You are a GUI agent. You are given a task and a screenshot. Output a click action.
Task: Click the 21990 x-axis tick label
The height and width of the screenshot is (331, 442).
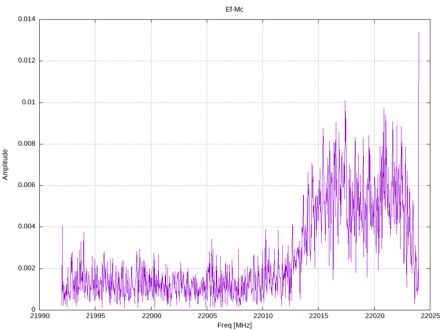pyautogui.click(x=40, y=317)
